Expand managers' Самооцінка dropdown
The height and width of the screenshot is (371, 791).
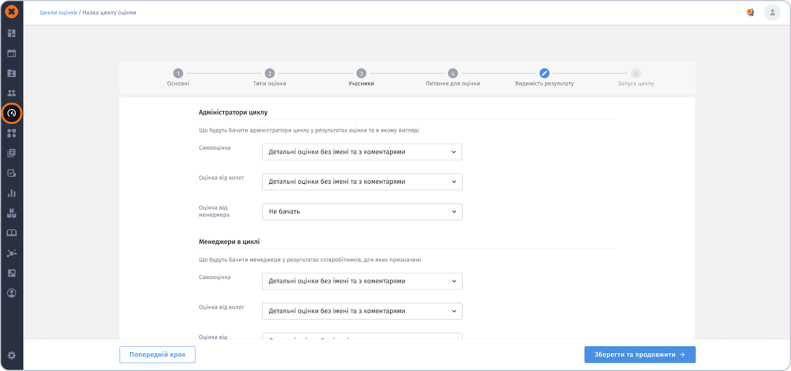(x=362, y=281)
